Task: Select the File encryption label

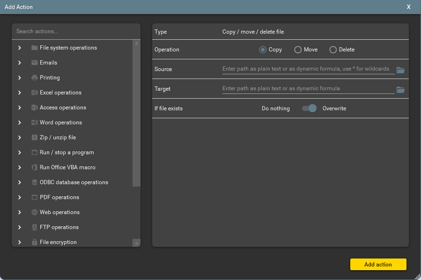Action: (58, 242)
